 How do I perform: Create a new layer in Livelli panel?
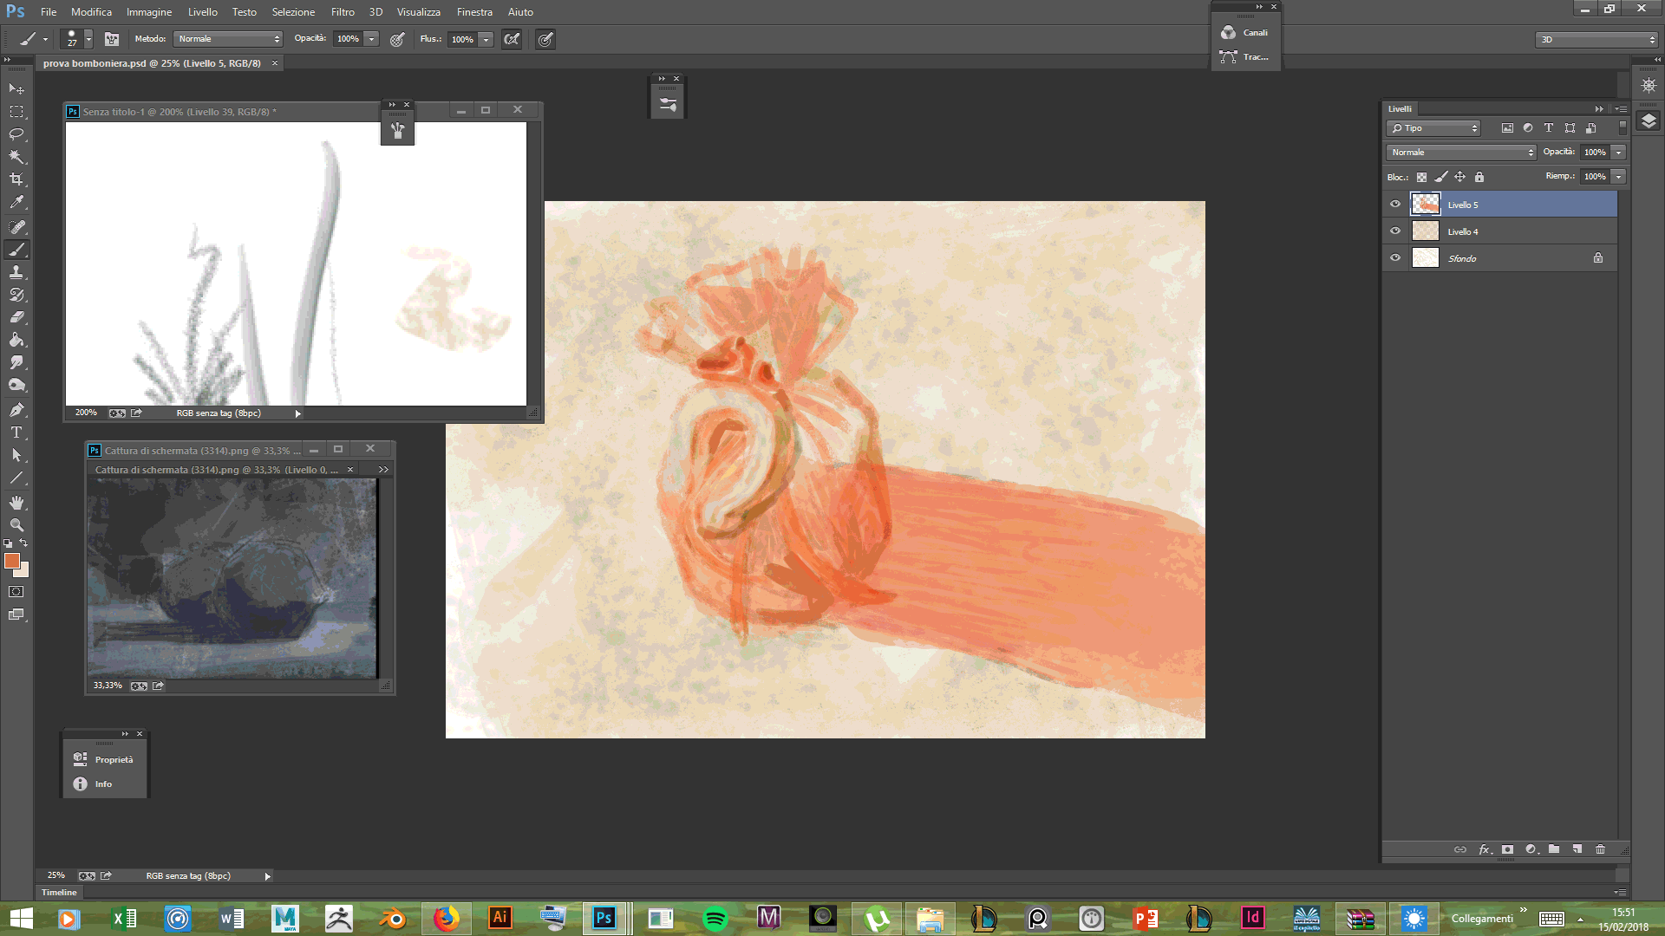tap(1577, 849)
